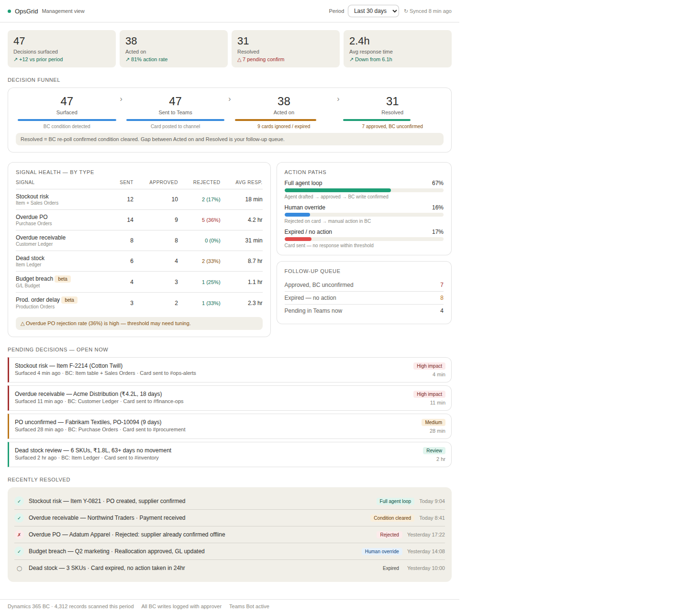Select the Acted on 38 funnel stage
Image resolution: width=689 pixels, height=613 pixels.
pyautogui.click(x=284, y=112)
